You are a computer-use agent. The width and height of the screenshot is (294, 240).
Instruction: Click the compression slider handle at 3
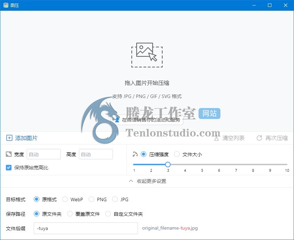168,165
